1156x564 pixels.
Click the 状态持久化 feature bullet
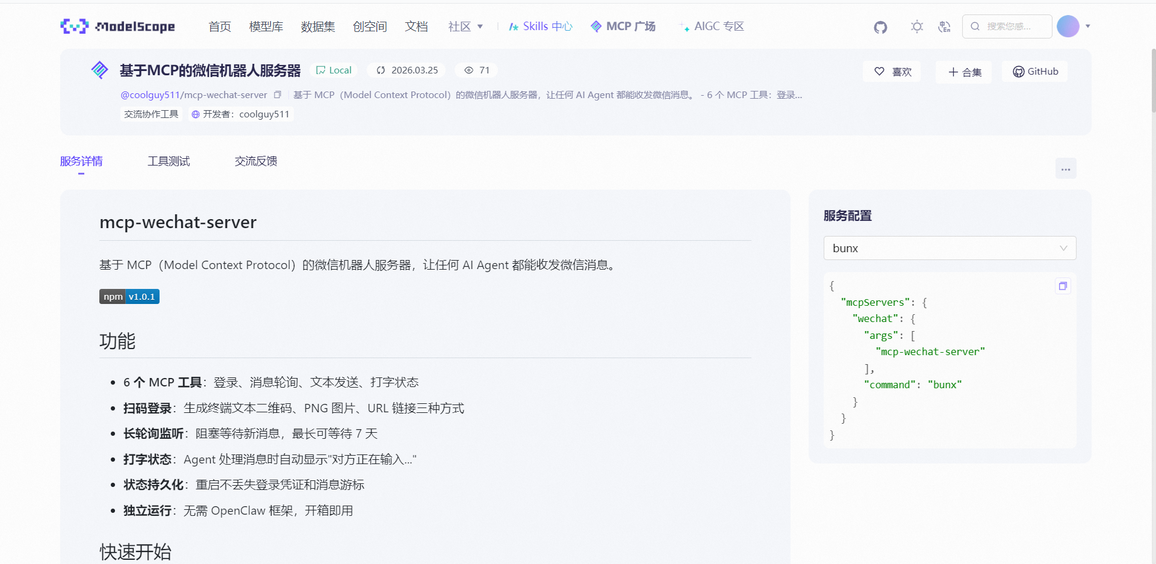click(244, 485)
